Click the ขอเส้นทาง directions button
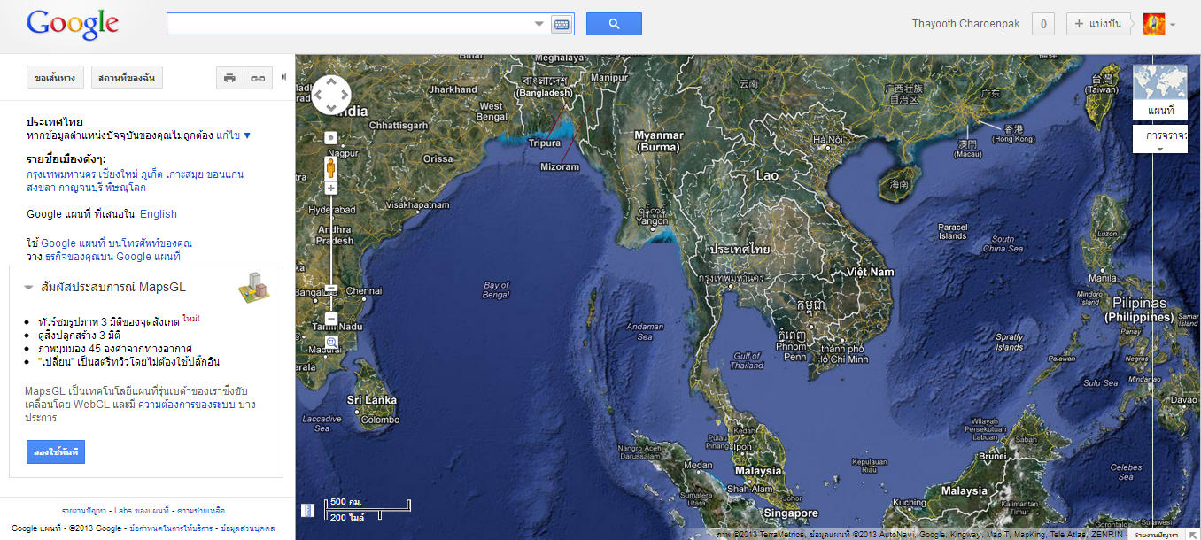The height and width of the screenshot is (540, 1201). pyautogui.click(x=55, y=78)
